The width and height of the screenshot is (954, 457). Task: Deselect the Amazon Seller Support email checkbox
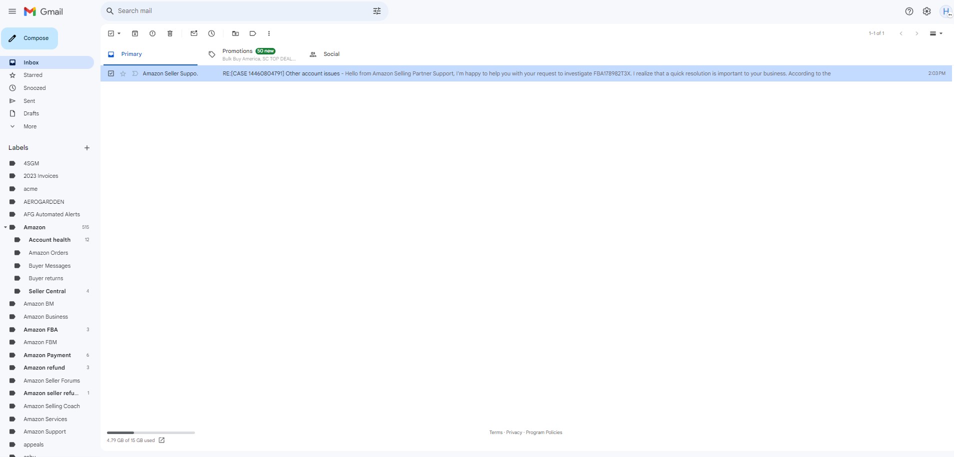click(111, 73)
